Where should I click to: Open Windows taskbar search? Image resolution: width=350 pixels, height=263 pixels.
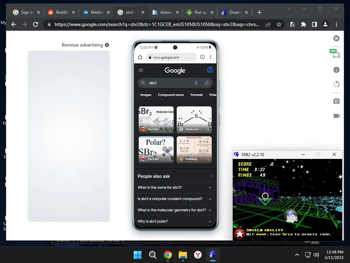point(153,255)
